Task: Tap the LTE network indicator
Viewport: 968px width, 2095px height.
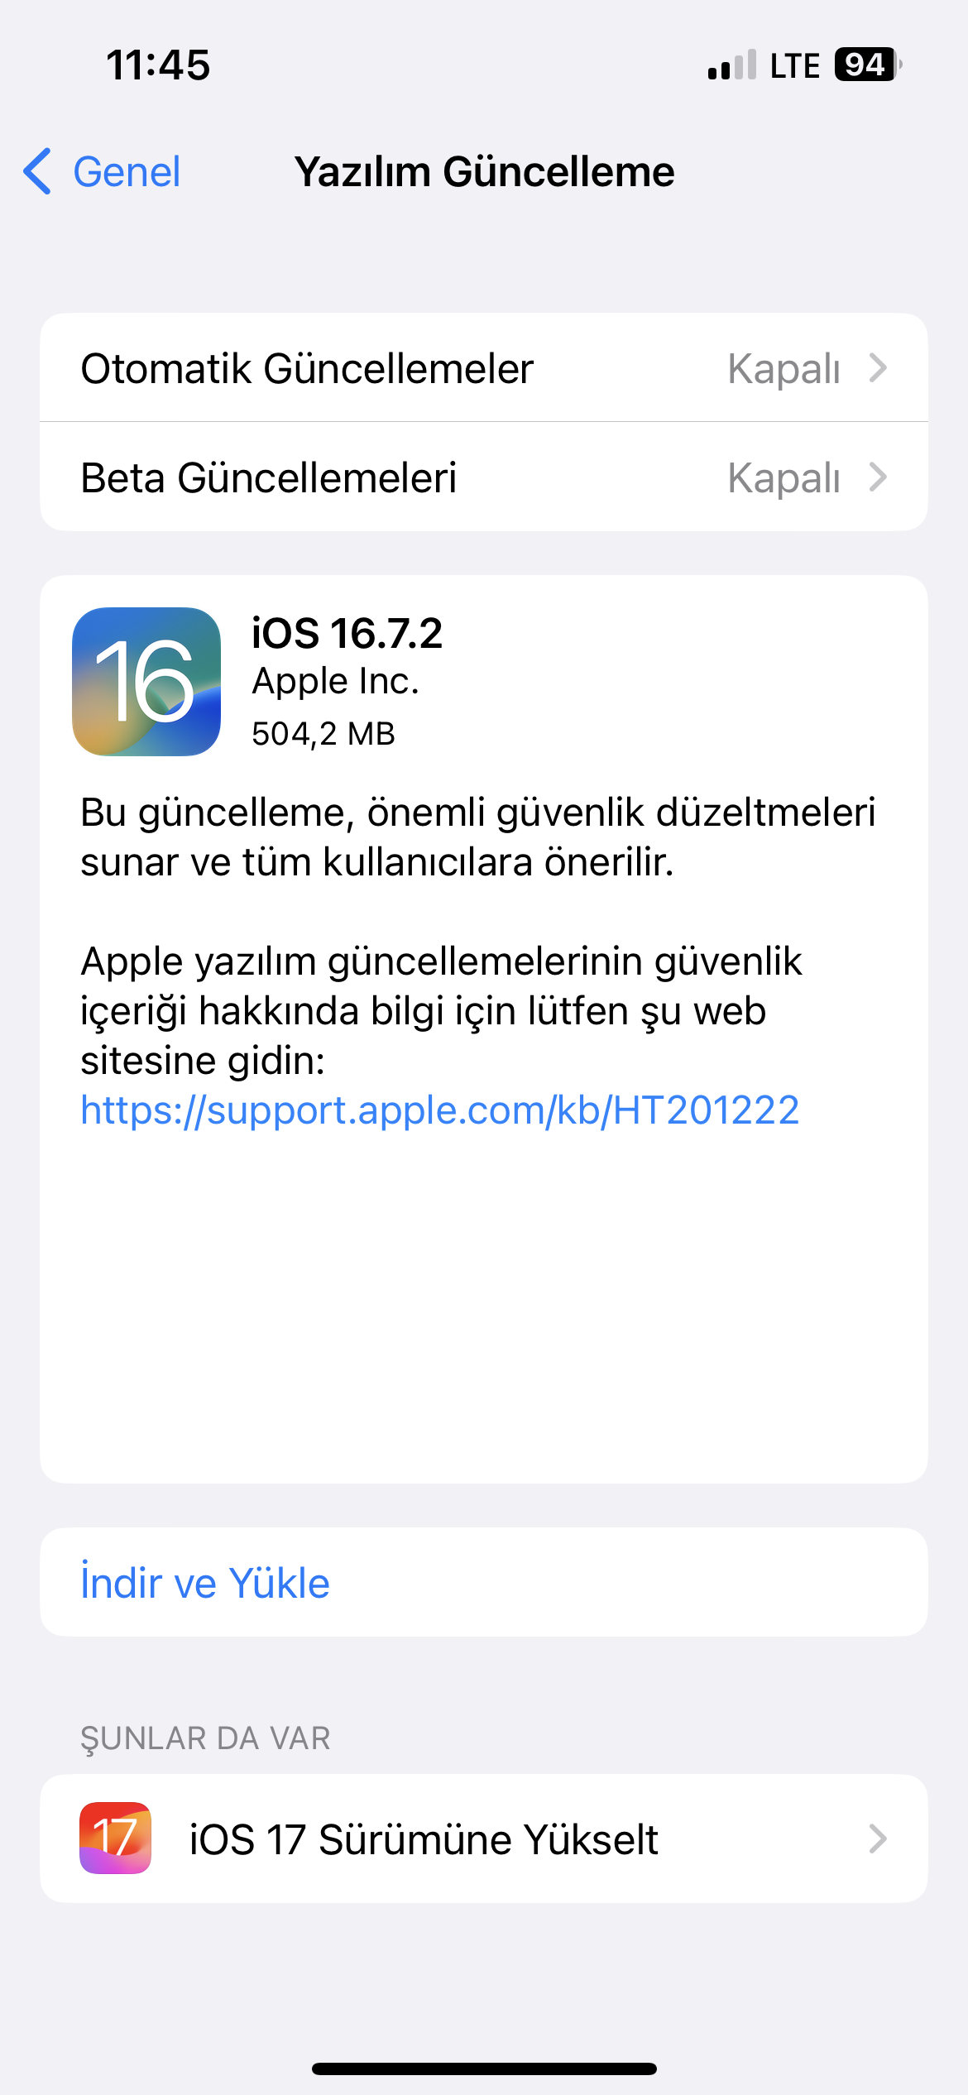Action: tap(794, 65)
